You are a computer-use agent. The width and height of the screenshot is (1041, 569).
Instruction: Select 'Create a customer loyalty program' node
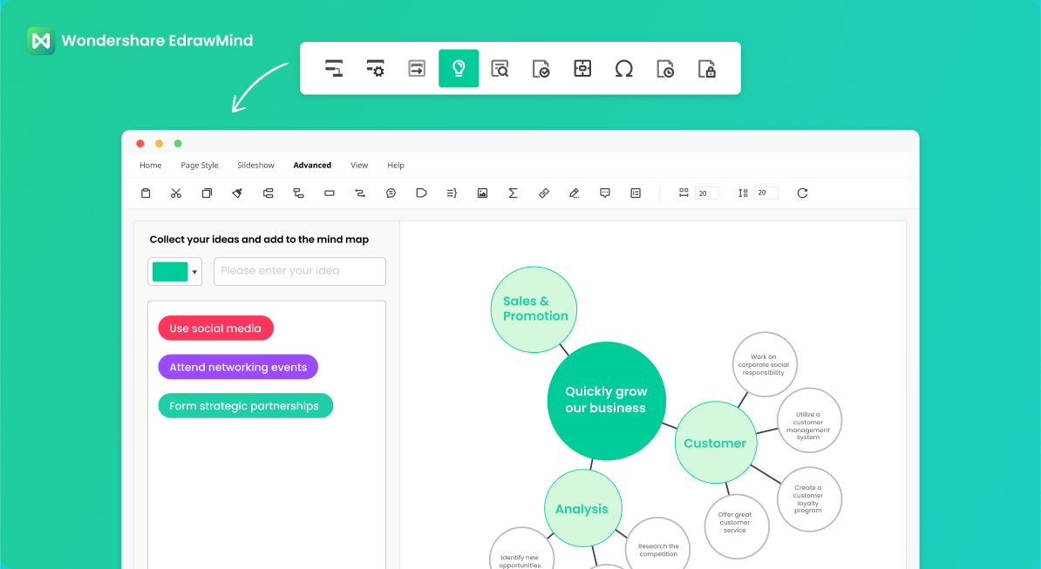tap(809, 499)
